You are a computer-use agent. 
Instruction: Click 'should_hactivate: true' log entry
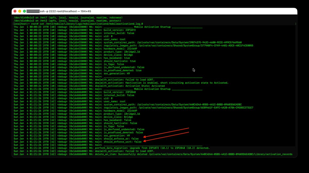[119, 61]
